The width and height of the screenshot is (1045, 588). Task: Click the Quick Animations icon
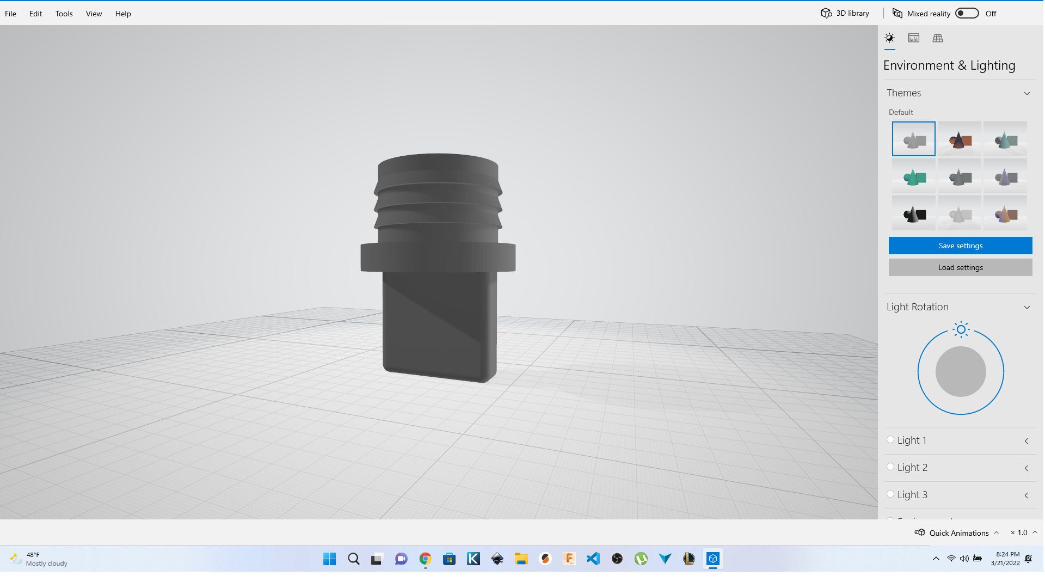pyautogui.click(x=920, y=532)
